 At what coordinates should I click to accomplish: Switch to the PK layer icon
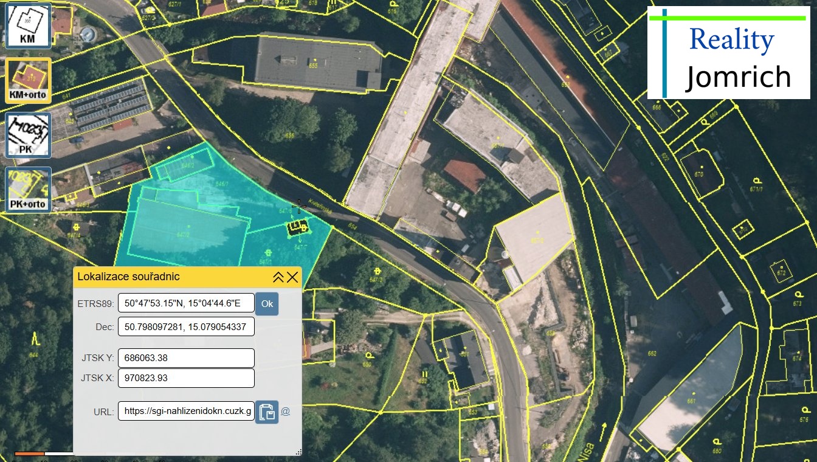(x=27, y=134)
